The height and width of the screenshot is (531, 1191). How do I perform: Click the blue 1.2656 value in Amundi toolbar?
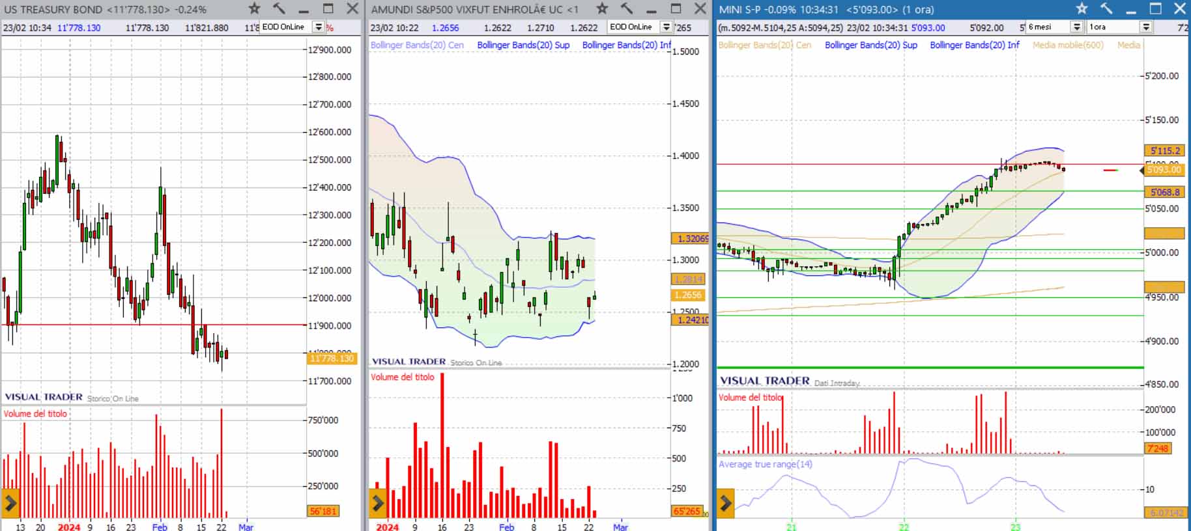coord(445,27)
